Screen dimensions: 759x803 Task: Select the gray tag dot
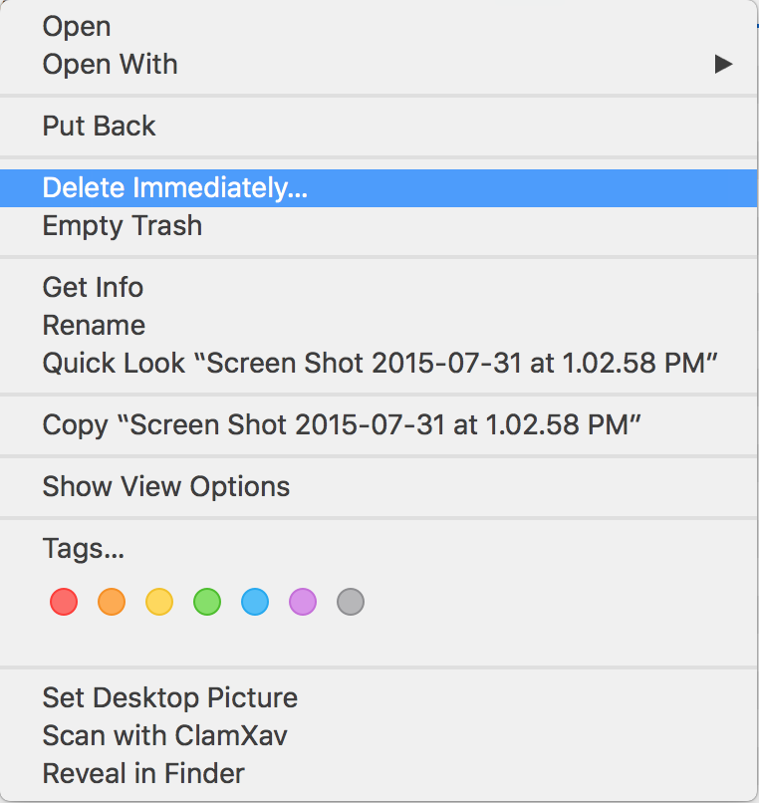pos(351,602)
